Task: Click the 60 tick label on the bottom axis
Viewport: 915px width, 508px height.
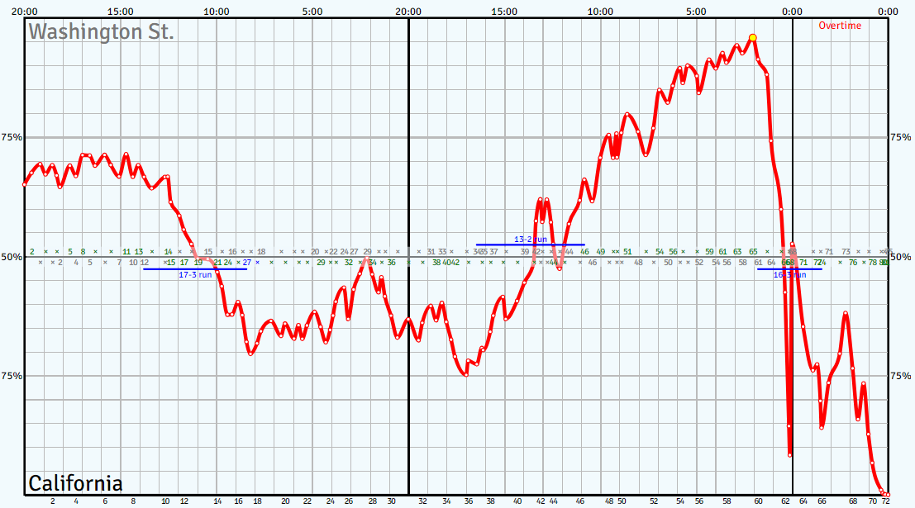Action: (x=758, y=501)
